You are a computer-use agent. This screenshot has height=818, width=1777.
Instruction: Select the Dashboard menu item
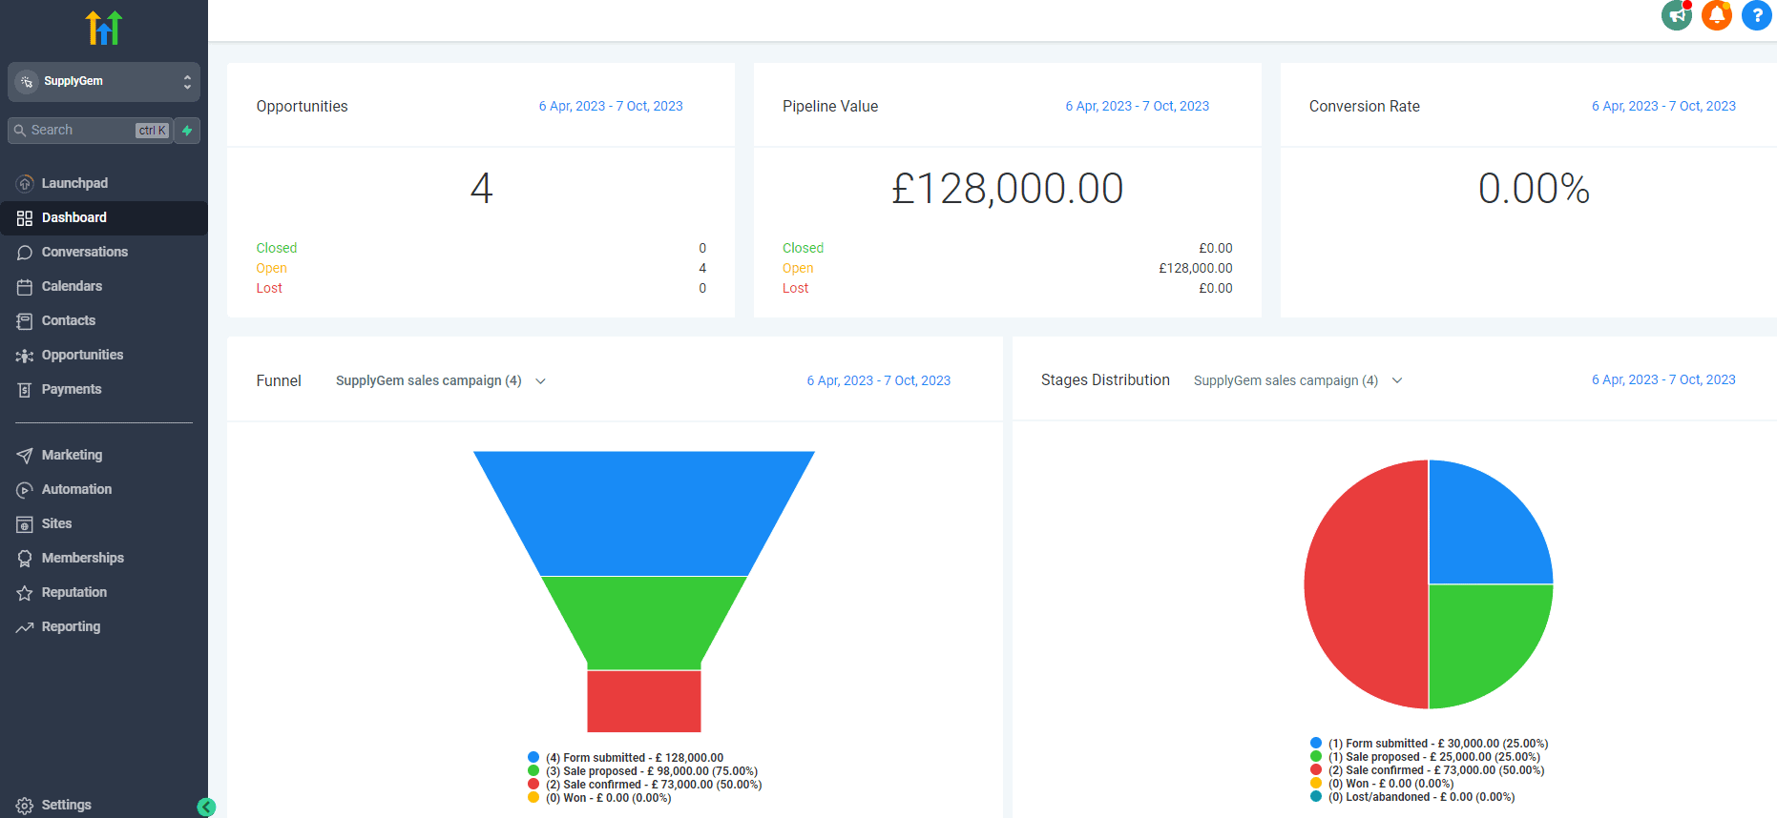(104, 218)
